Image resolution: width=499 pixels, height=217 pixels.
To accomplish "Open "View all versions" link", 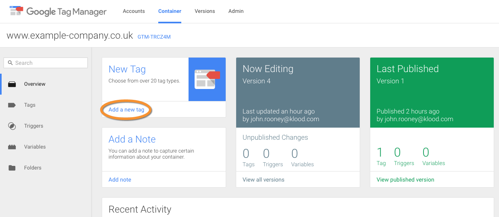I will point(263,180).
